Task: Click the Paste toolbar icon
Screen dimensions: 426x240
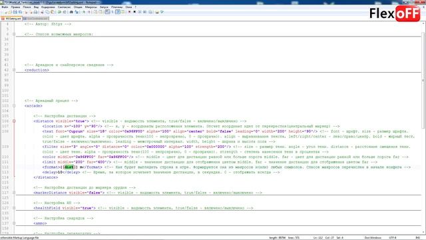Action: point(53,12)
